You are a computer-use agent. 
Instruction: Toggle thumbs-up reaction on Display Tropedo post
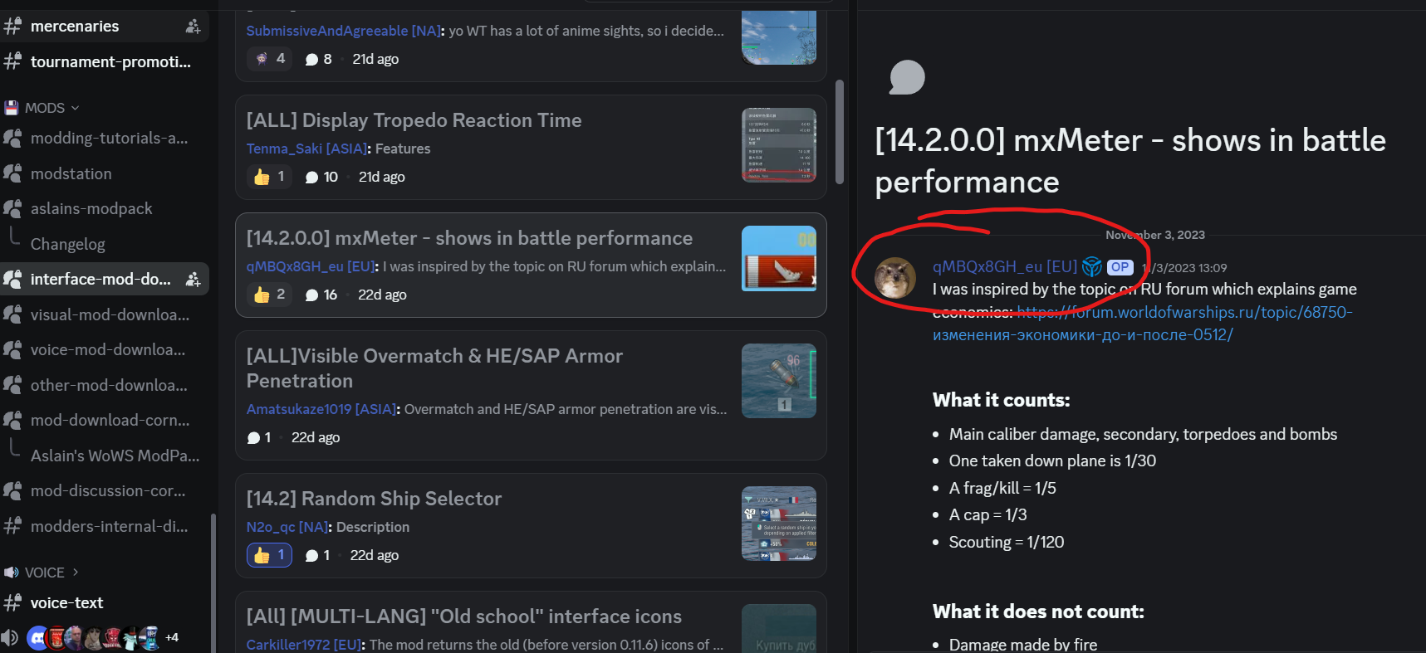tap(269, 177)
